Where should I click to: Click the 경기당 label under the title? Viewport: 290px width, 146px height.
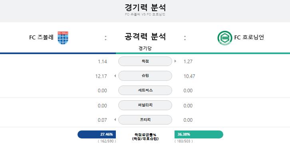(145, 49)
